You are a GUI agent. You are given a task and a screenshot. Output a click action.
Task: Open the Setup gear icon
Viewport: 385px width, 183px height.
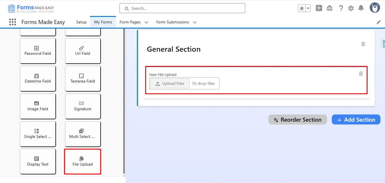pos(351,8)
